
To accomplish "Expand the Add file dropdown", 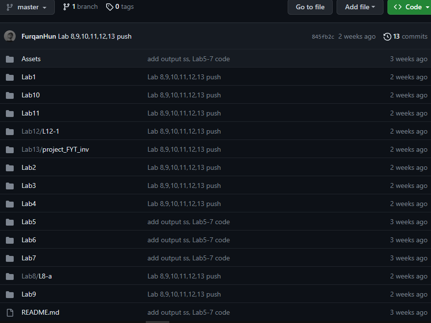I will (360, 7).
